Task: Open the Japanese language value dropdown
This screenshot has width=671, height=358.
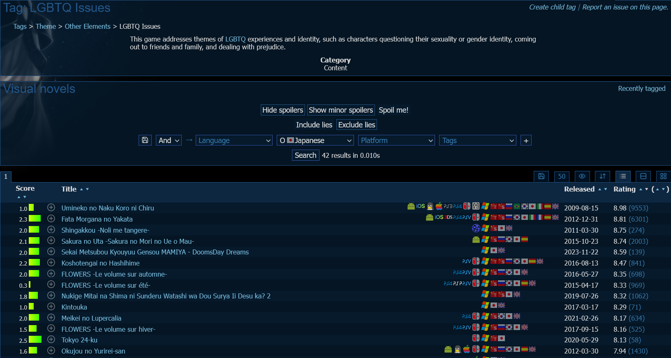Action: click(315, 141)
